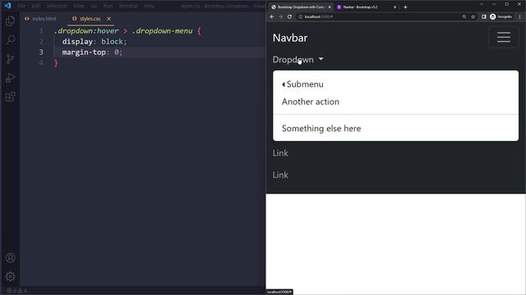Click the 'margin-top: 0;' code line

[92, 52]
